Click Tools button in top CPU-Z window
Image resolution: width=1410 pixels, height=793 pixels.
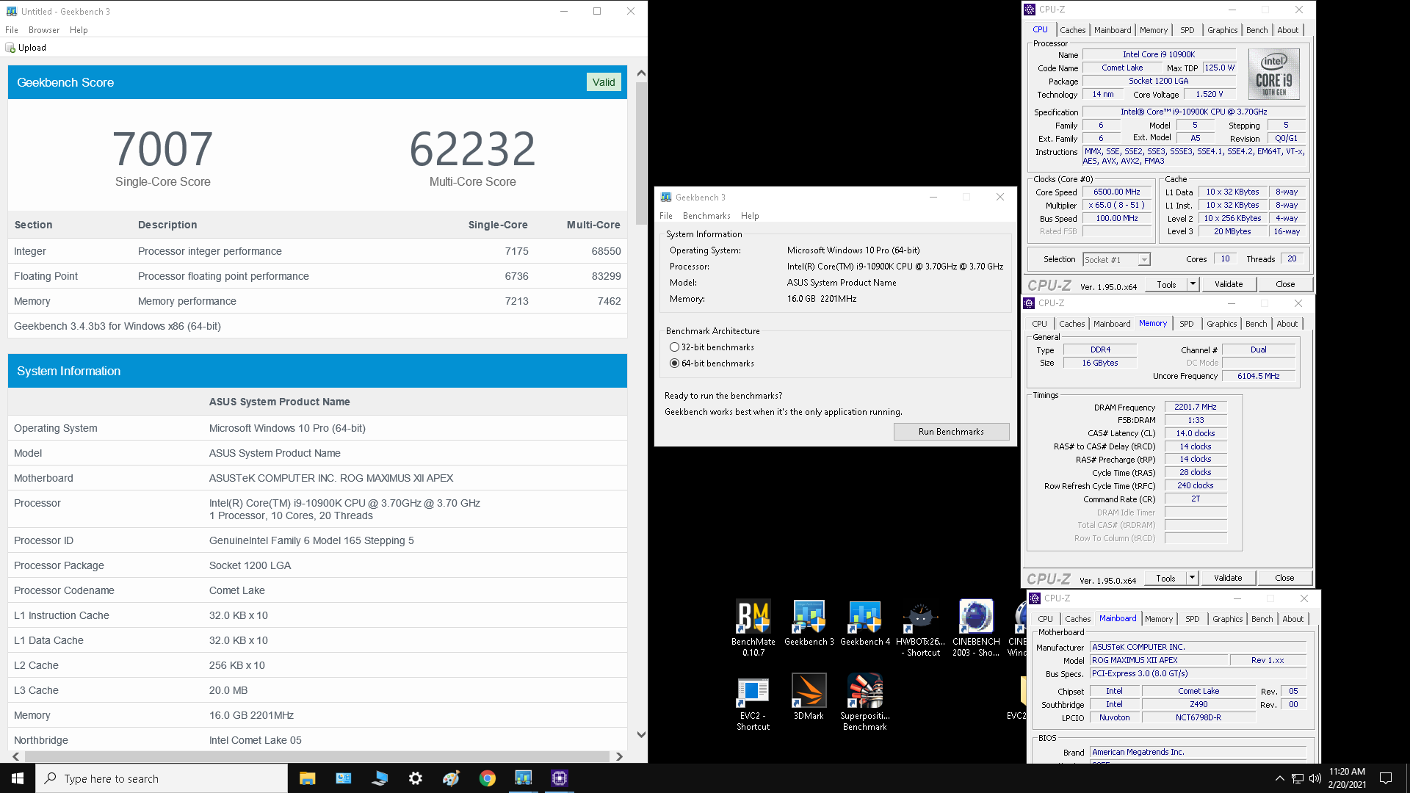1166,284
